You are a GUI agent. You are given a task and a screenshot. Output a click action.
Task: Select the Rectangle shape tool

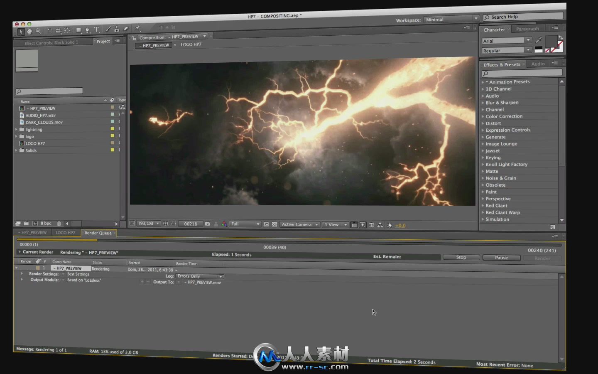coord(78,30)
